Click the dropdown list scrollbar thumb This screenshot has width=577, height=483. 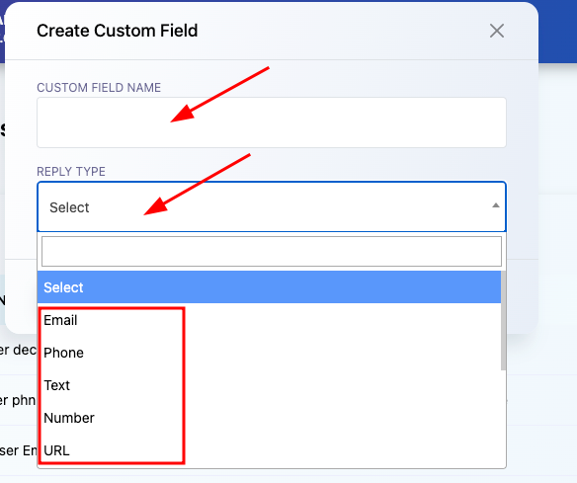click(504, 321)
